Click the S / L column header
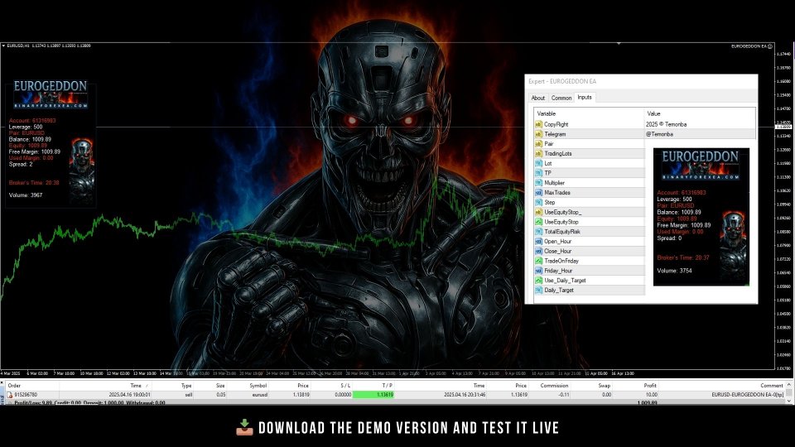 (x=345, y=386)
